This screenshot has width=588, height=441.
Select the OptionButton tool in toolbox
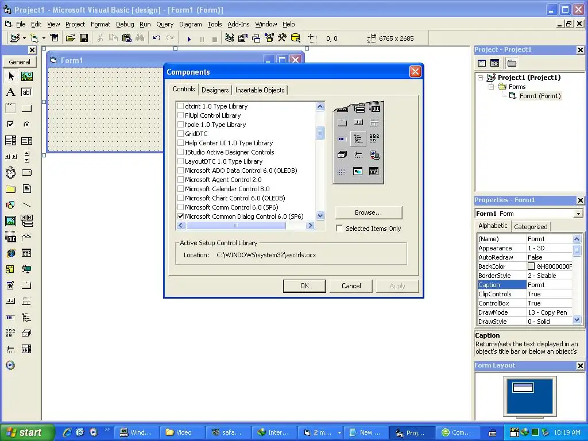26,124
